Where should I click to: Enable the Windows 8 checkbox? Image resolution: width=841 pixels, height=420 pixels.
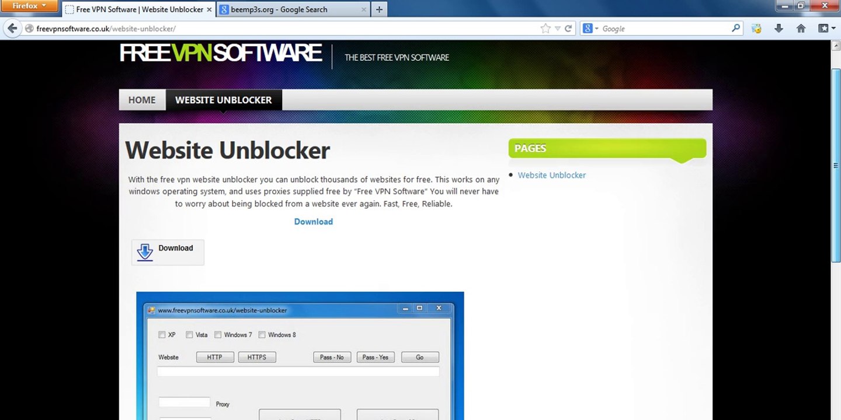262,335
